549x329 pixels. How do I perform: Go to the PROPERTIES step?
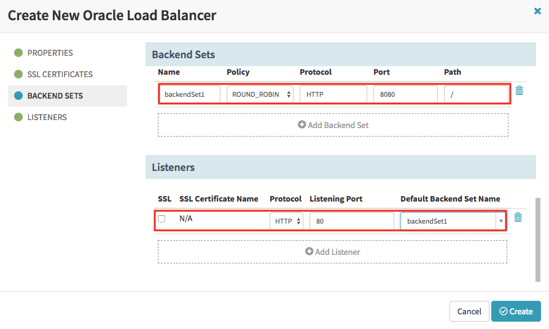point(50,53)
